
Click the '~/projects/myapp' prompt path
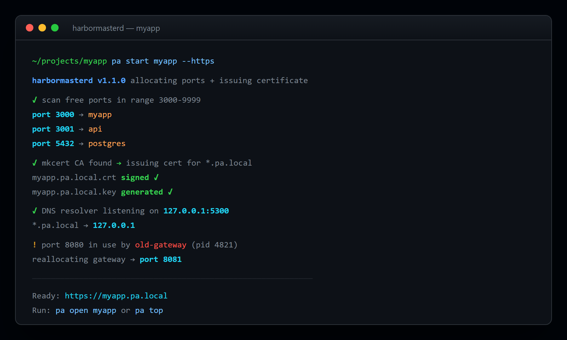[x=69, y=61]
